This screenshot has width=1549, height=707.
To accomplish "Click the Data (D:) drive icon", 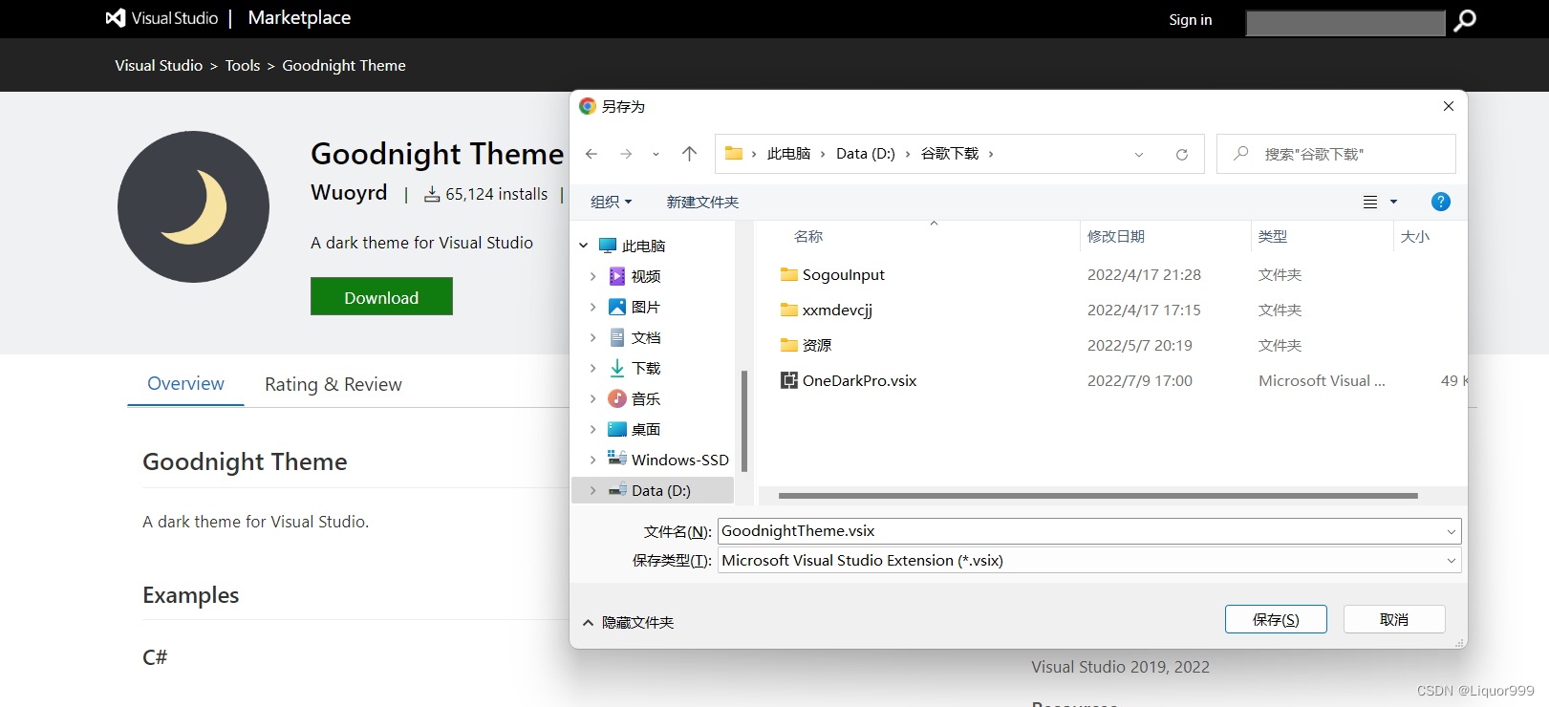I will (617, 490).
